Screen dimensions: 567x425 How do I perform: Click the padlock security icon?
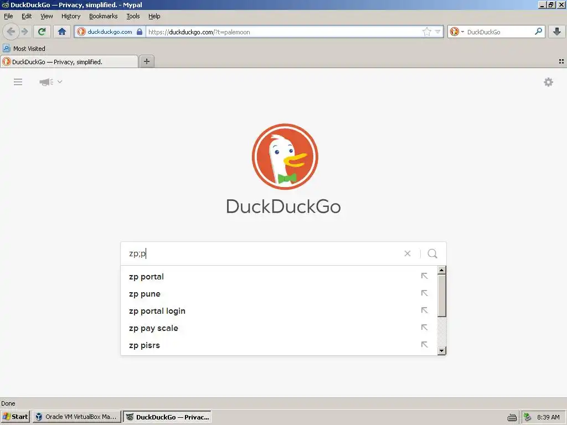140,32
